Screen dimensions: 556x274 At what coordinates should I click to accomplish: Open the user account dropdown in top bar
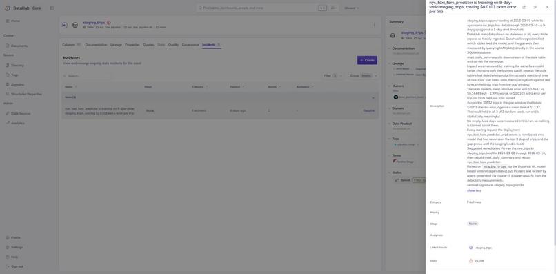pyautogui.click(x=352, y=8)
